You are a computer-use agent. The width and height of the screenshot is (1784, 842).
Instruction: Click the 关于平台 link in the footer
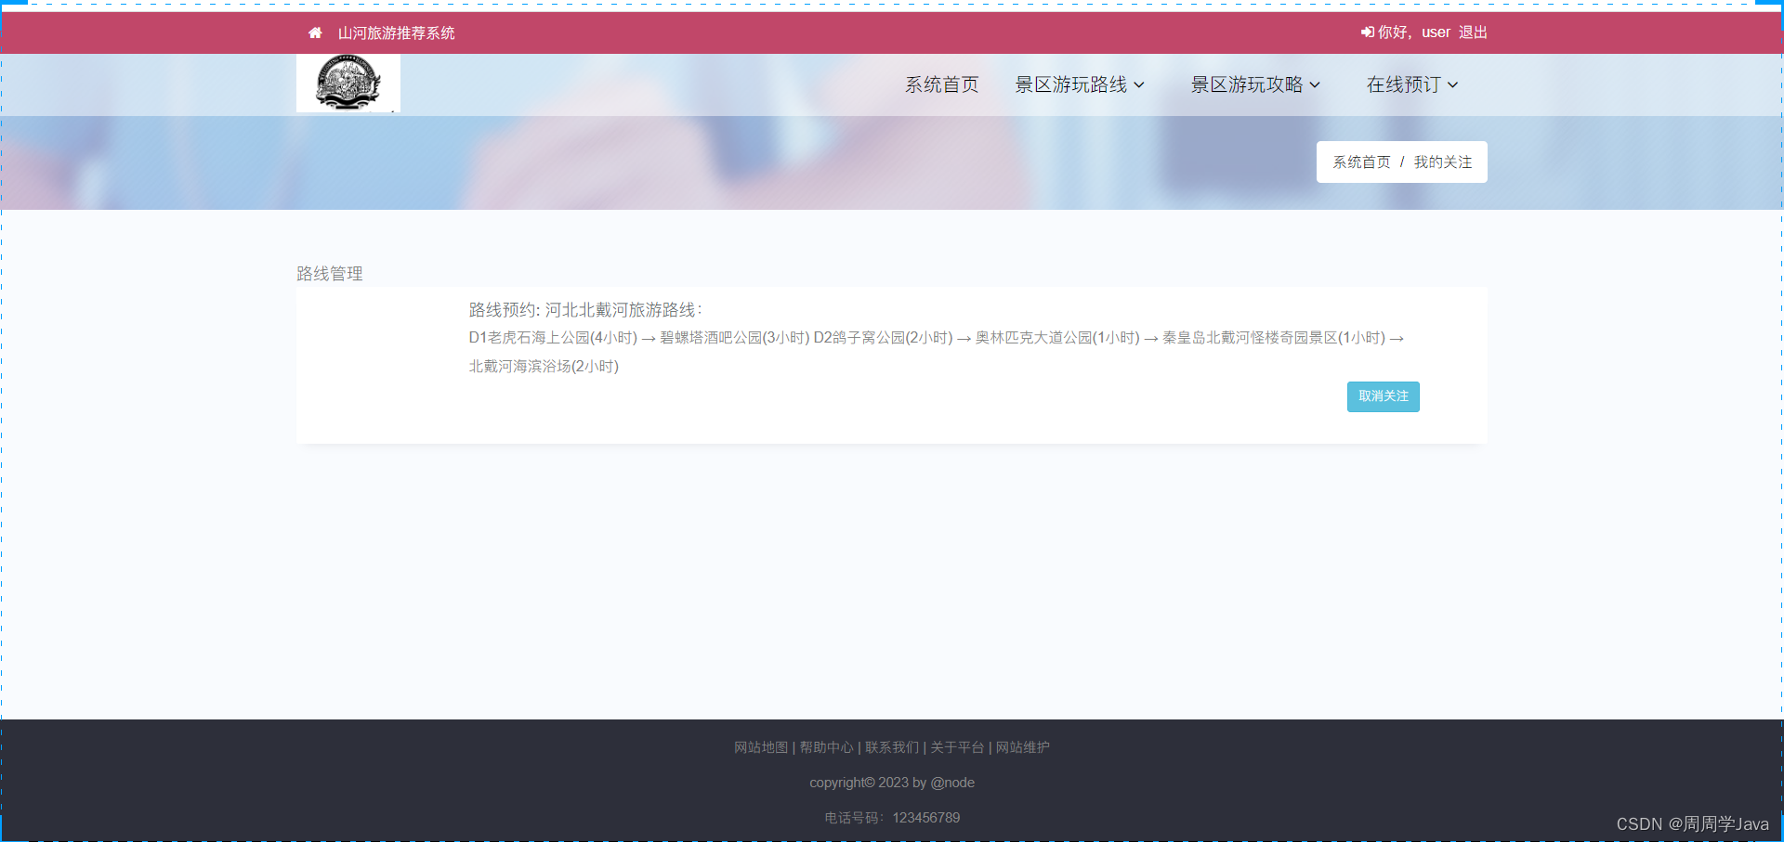pos(955,747)
